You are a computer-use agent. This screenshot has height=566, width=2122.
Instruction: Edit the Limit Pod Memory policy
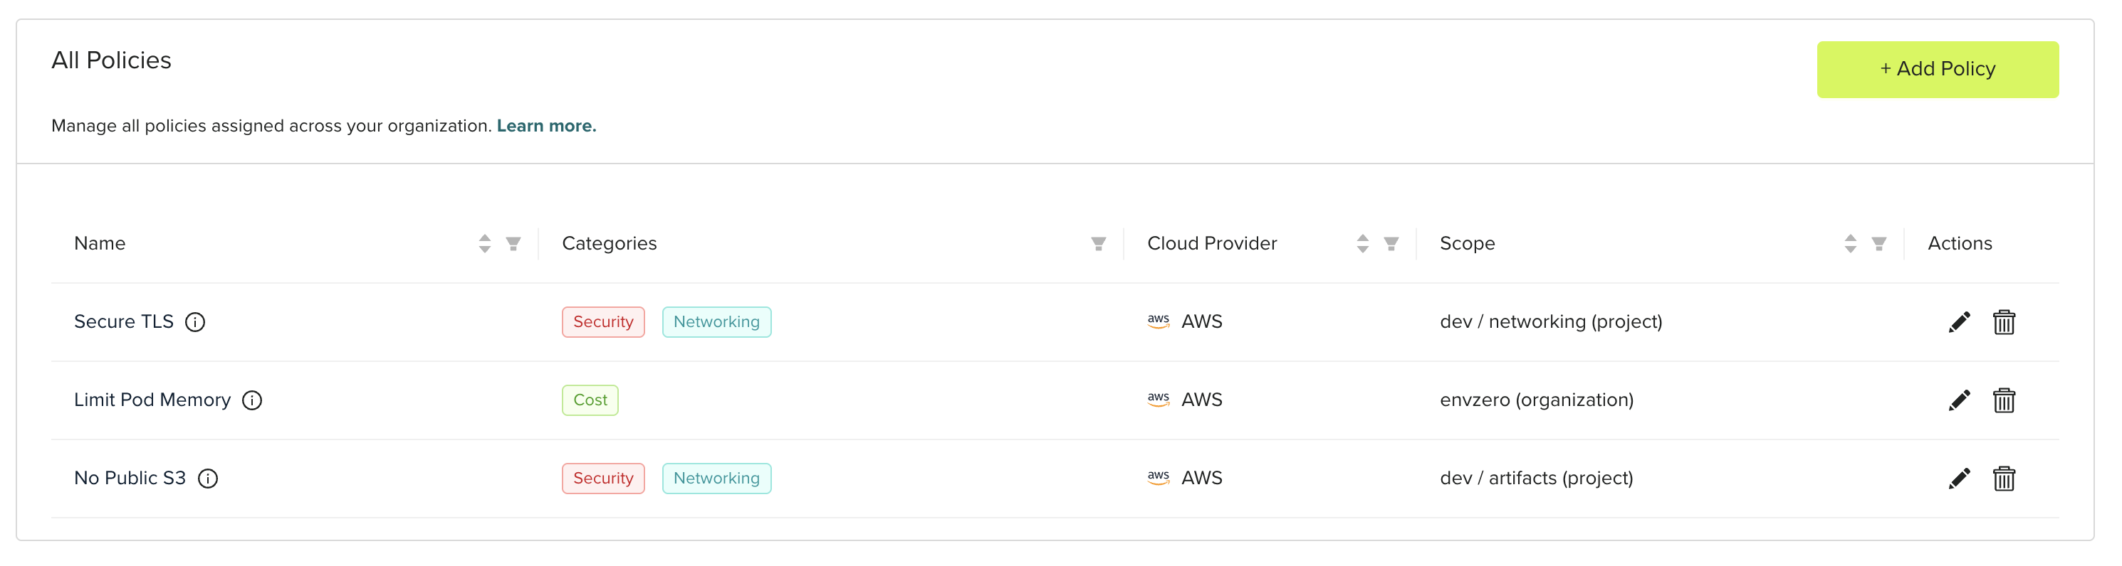pyautogui.click(x=1959, y=400)
